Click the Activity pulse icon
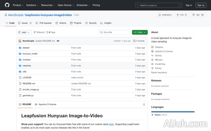The height and width of the screenshot is (131, 211). click(152, 56)
